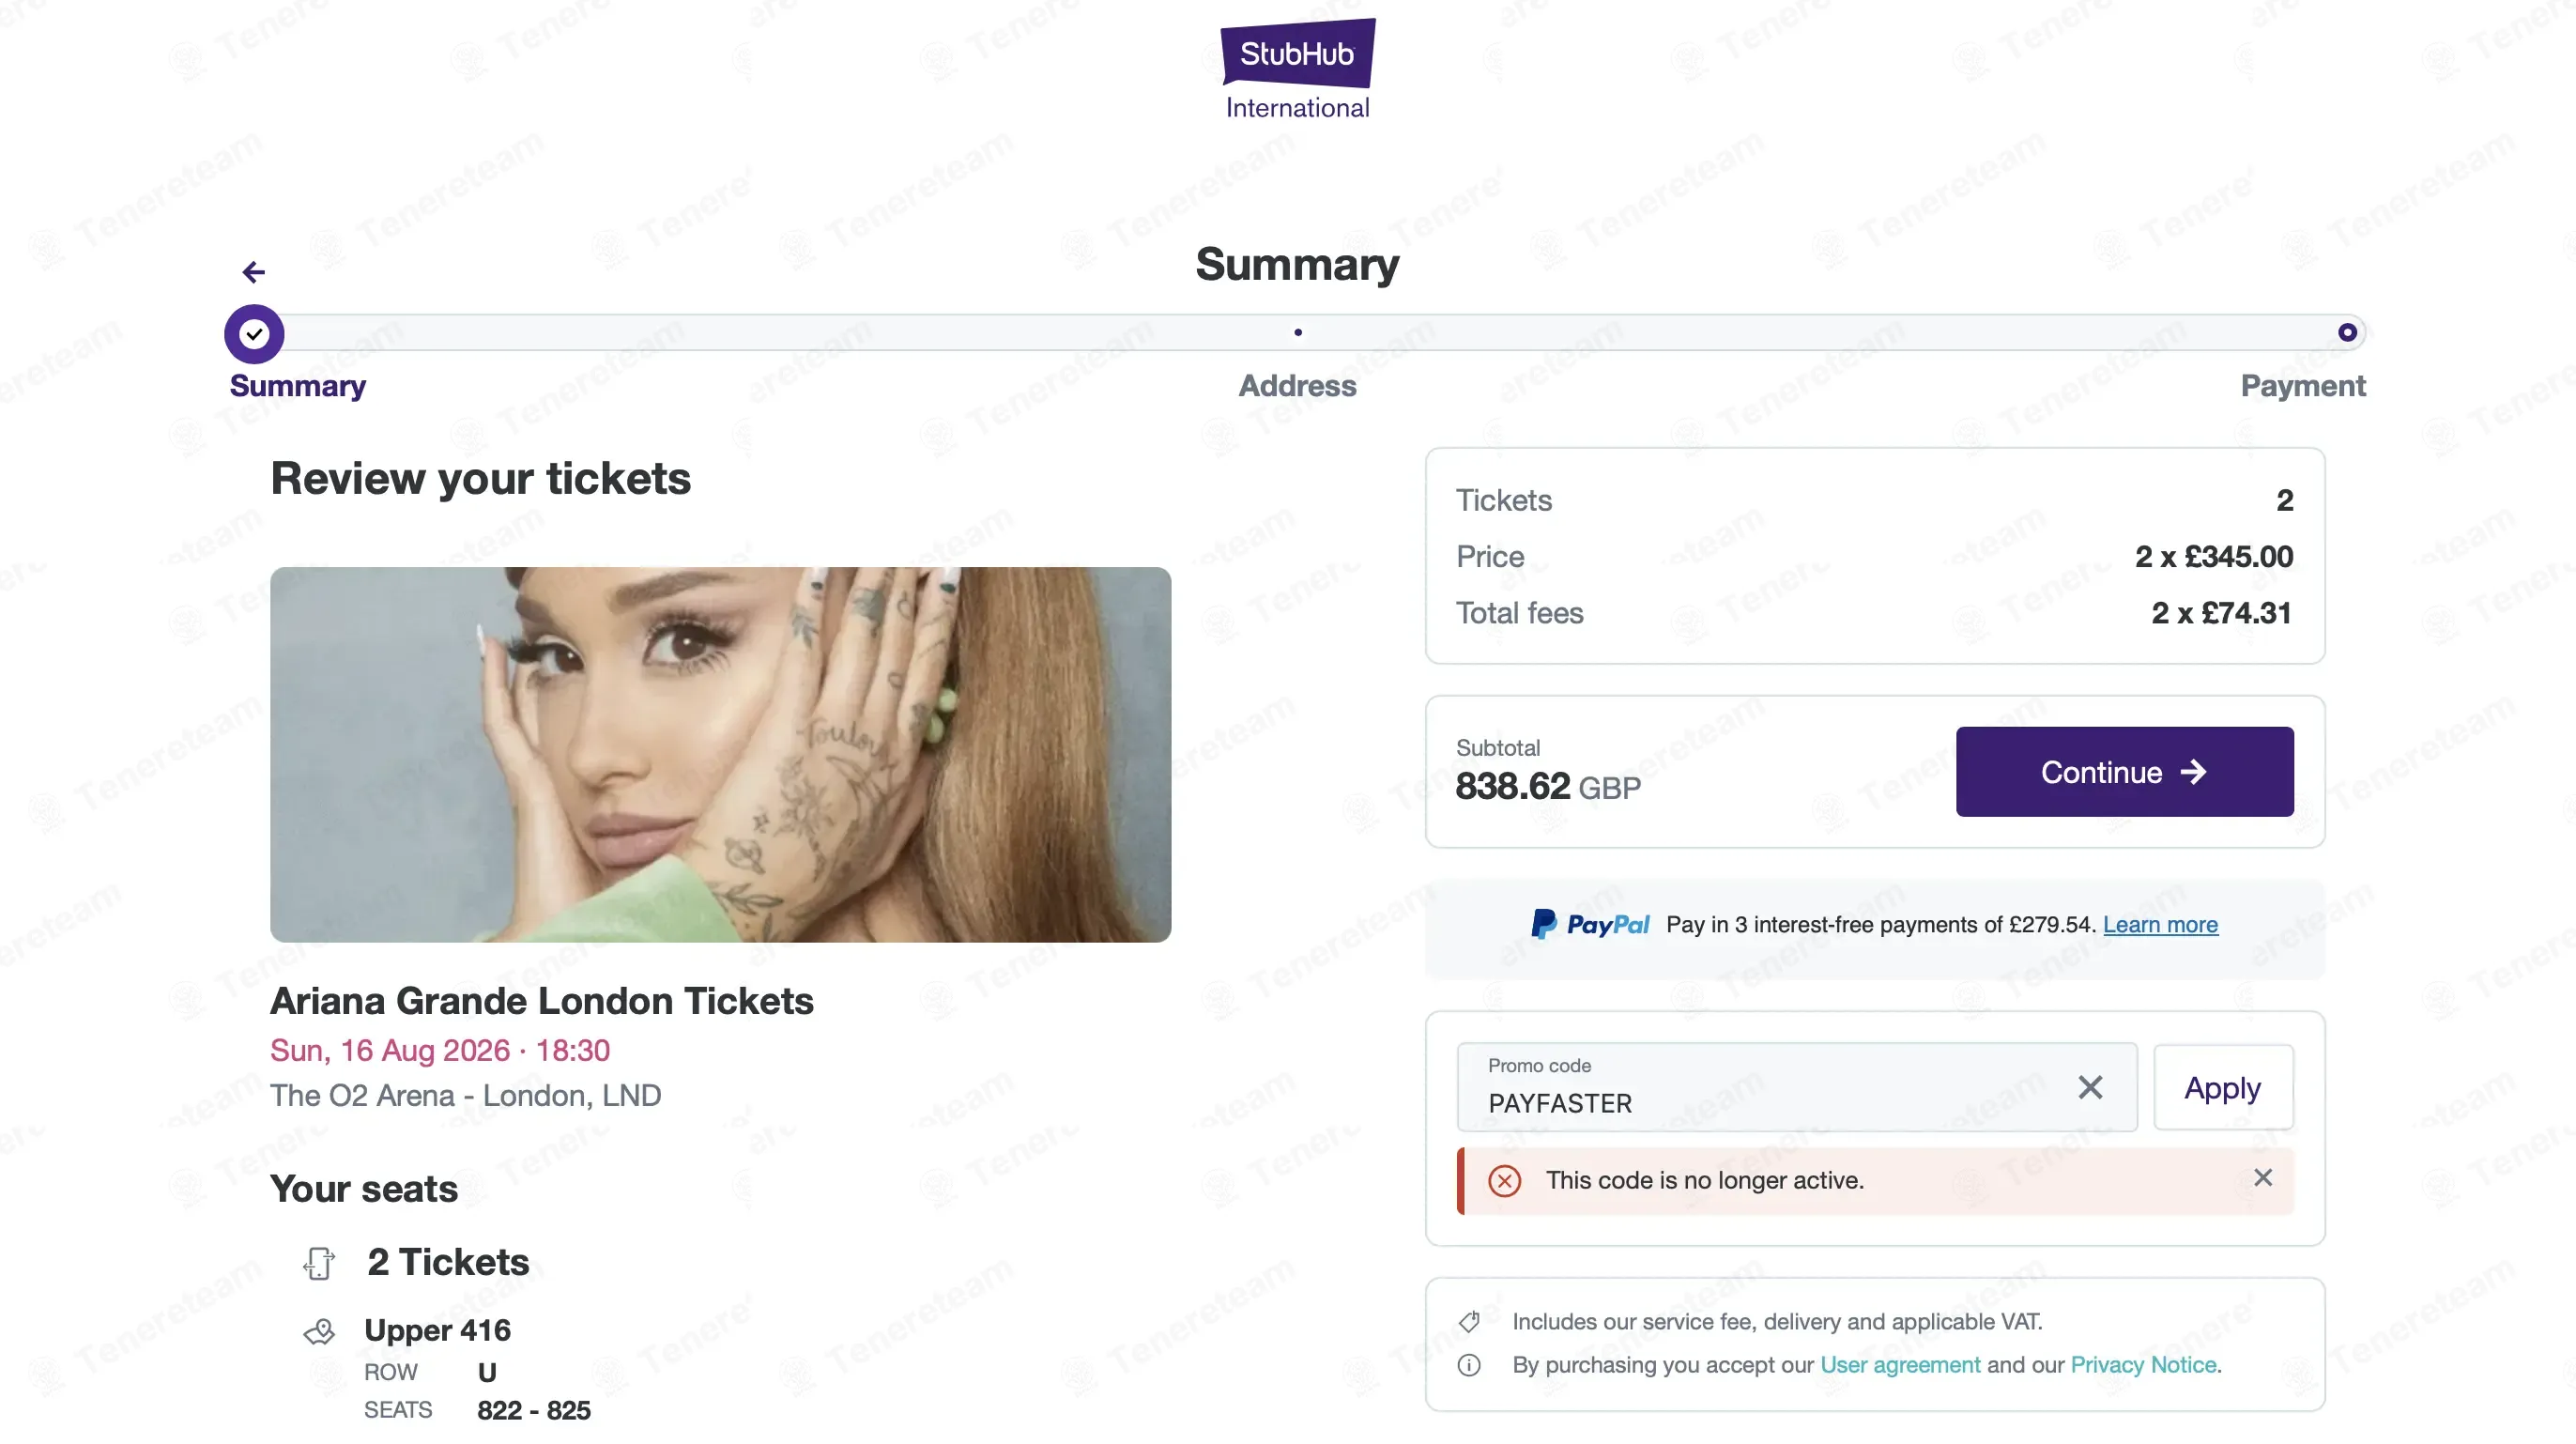The width and height of the screenshot is (2576, 1444).
Task: Jump to the Address step label
Action: [x=1297, y=386]
